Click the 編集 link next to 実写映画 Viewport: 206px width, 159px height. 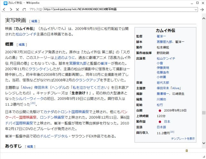pos(34,21)
